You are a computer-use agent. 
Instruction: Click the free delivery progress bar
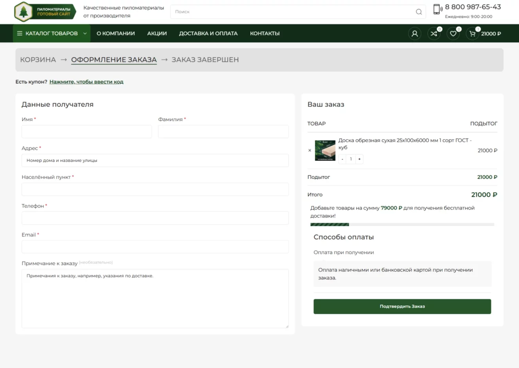coord(402,225)
